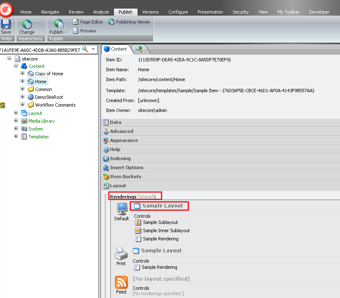Click the search magnifier icon in tree header

point(85,49)
